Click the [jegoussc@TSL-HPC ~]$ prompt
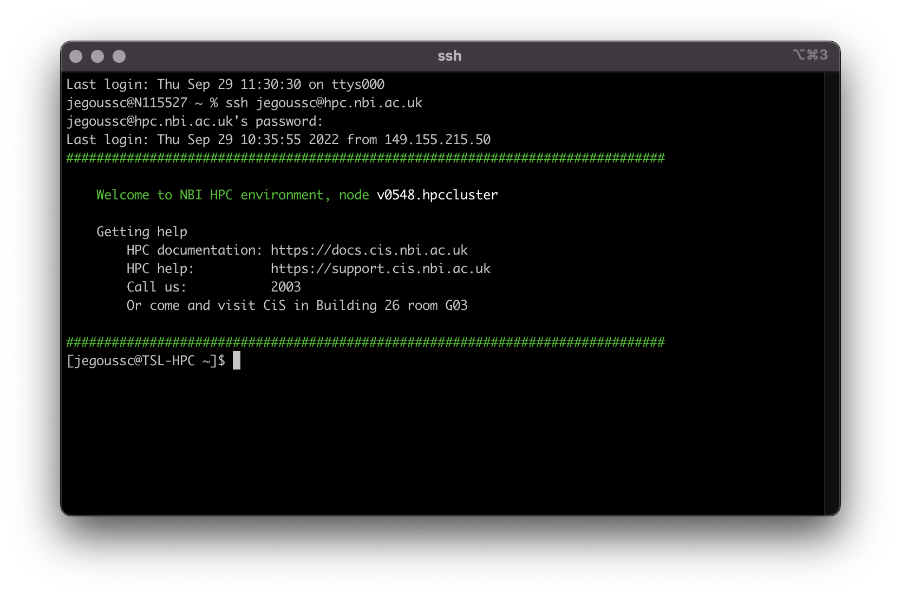901x596 pixels. [146, 361]
